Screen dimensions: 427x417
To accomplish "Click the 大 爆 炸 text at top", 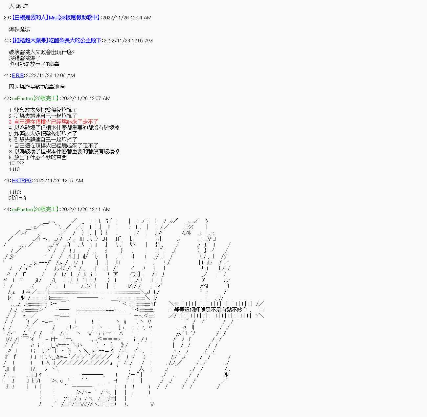I will 19,6.
